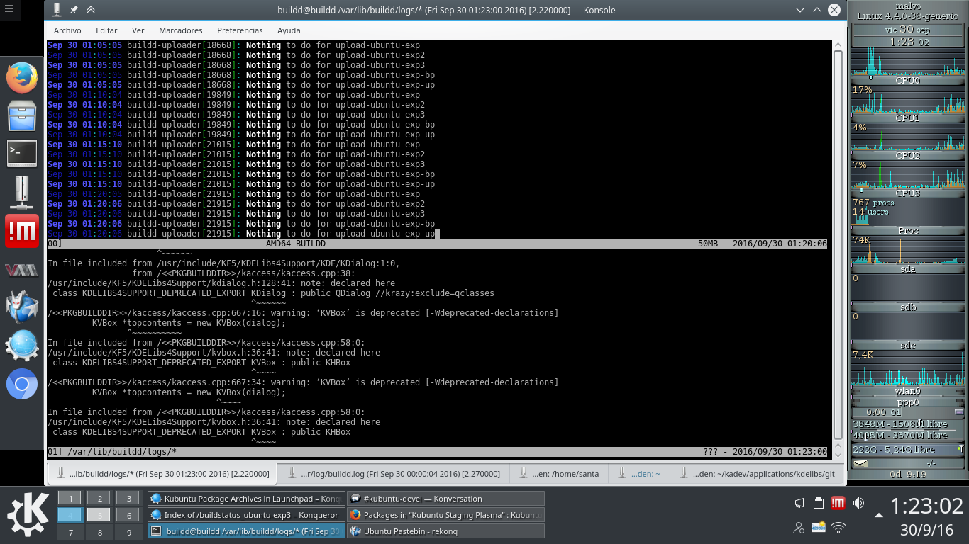
Task: Switch to virtual desktop 2
Action: tap(99, 498)
